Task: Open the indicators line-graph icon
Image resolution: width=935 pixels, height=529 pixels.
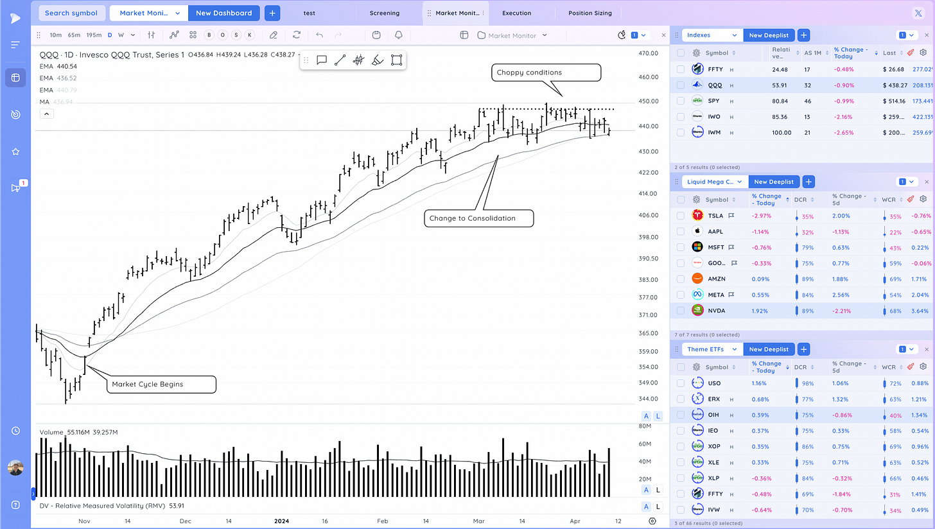Action: point(174,35)
